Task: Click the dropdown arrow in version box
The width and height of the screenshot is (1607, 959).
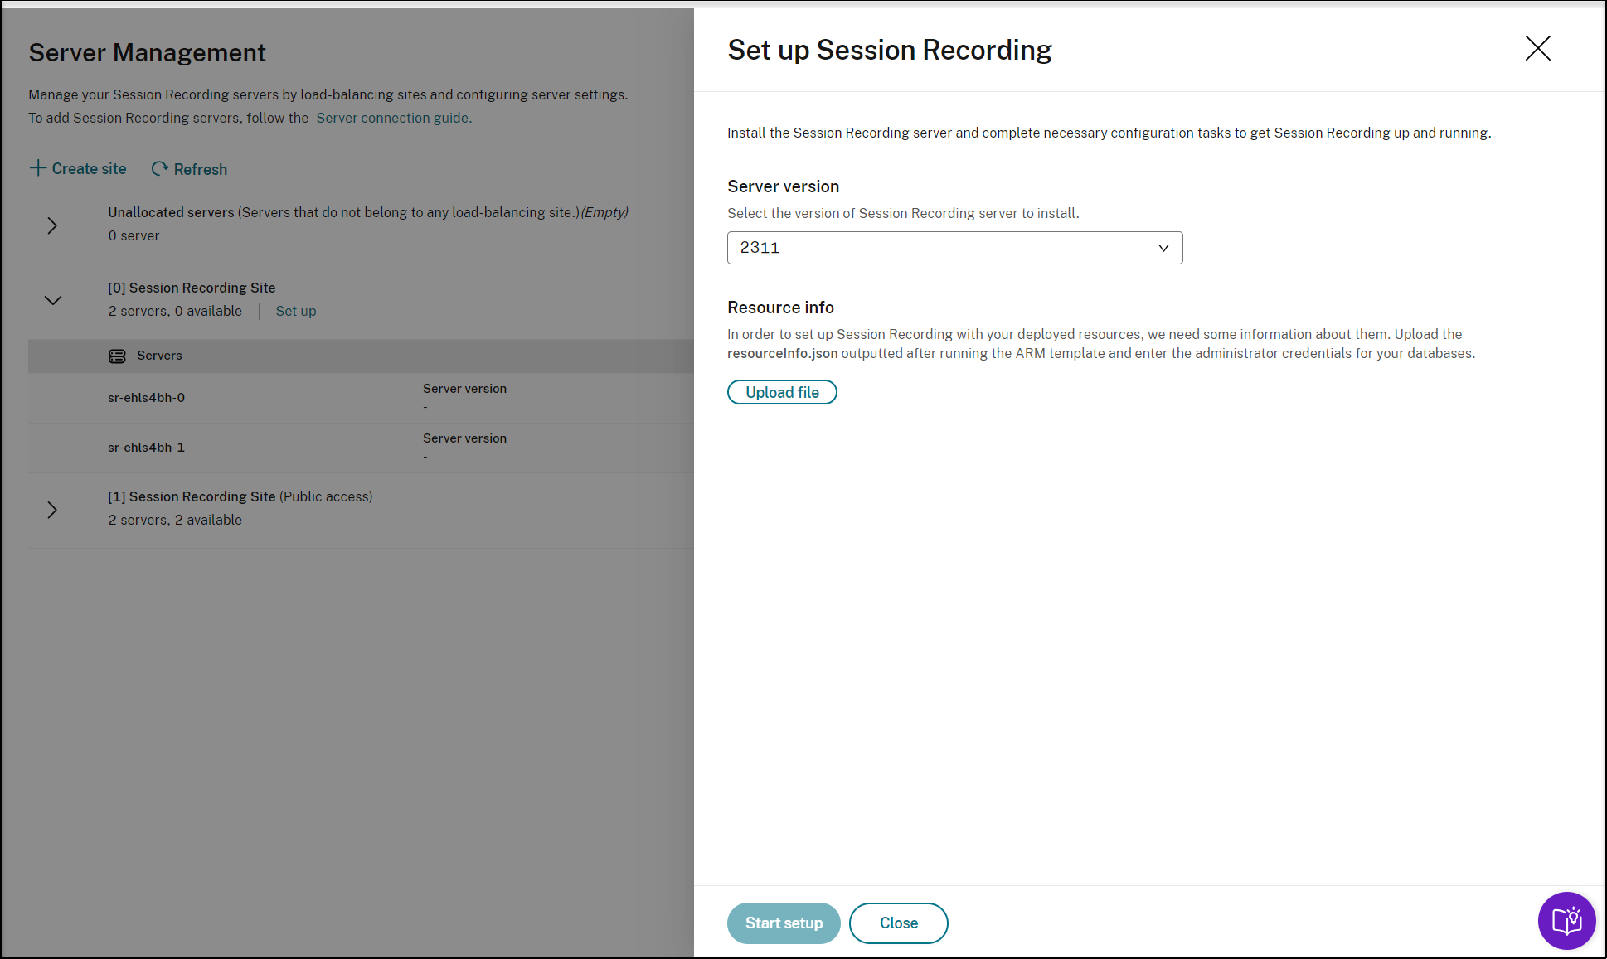Action: click(x=1163, y=248)
